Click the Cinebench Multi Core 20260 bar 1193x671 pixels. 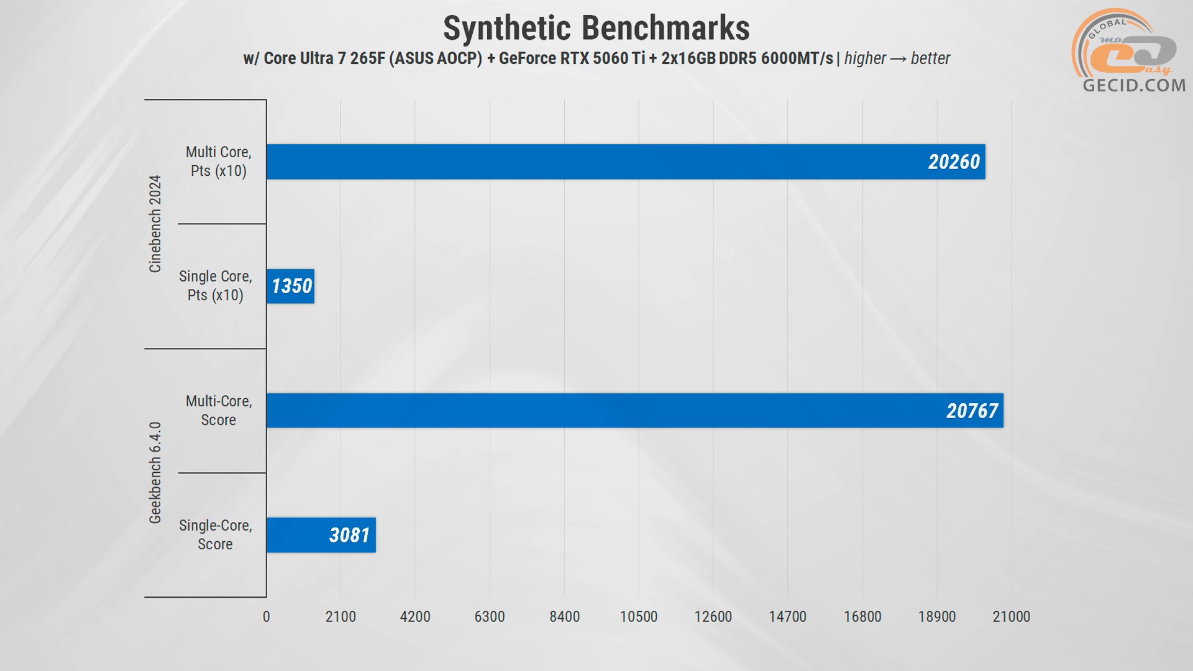pos(626,162)
